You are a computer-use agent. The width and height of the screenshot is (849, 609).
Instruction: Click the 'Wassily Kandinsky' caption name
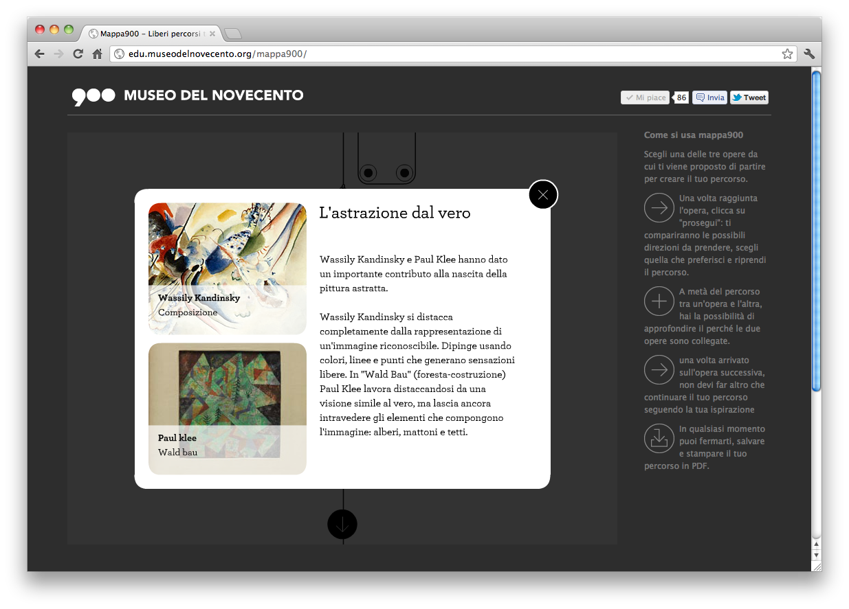[199, 298]
